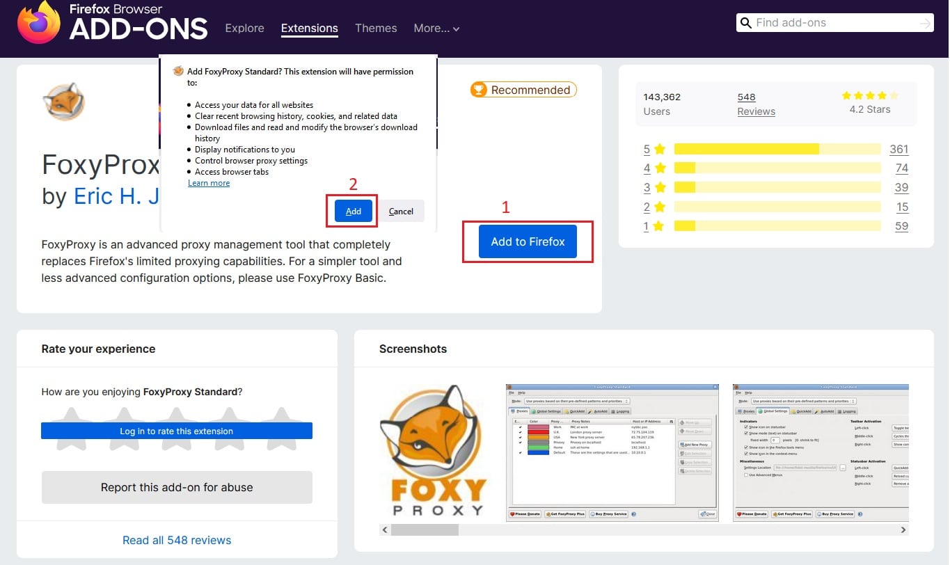Open the Learn more link
This screenshot has width=950, height=565.
click(209, 183)
